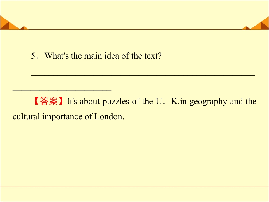
Task: Click the word "geography" in the answer
Action: 208,102
